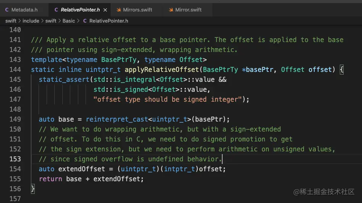Image resolution: width=362 pixels, height=203 pixels.
Task: Click the 'template' keyword on line 143
Action: click(x=47, y=60)
